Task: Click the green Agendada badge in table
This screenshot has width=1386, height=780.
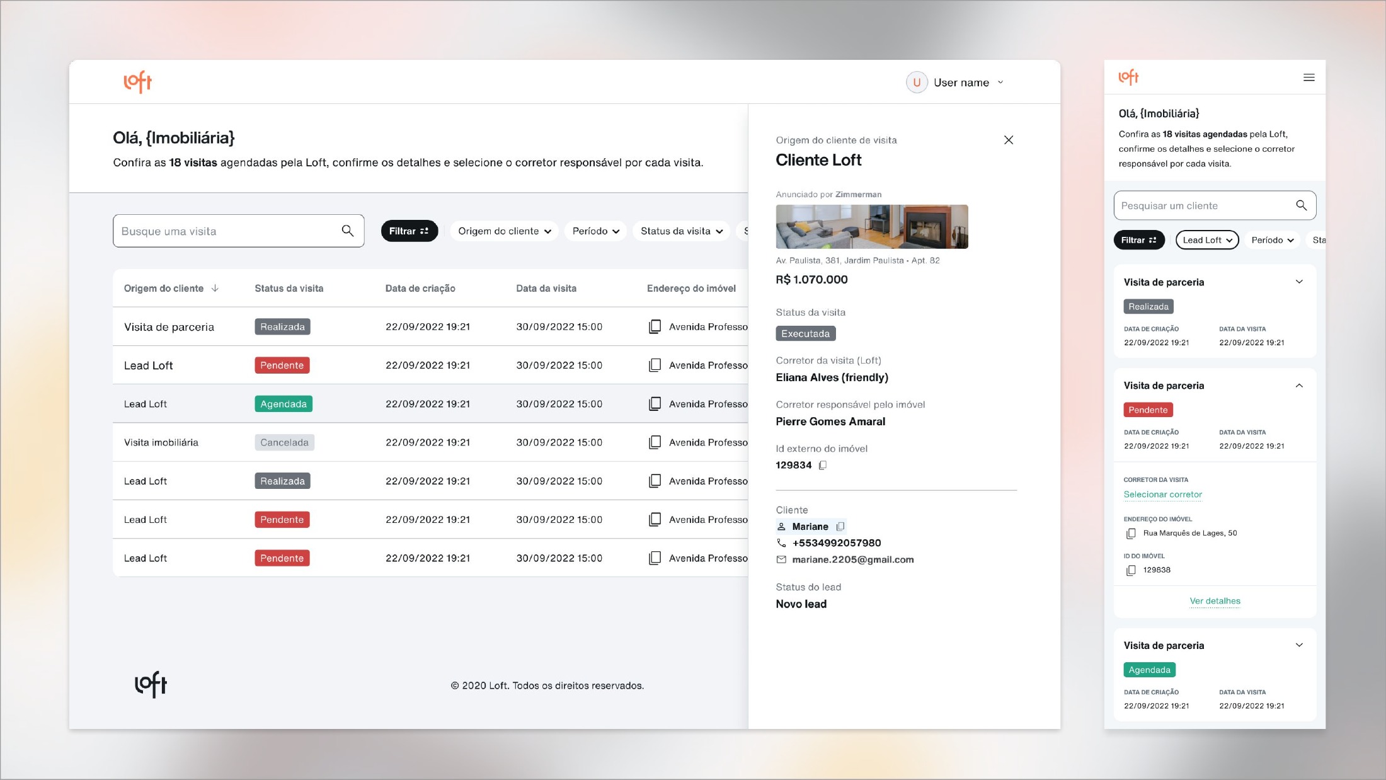Action: click(283, 404)
